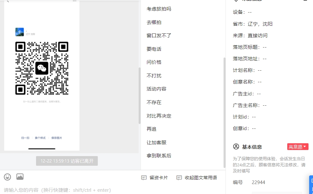Click the 计划名称 info row
The width and height of the screenshot is (313, 194).
click(x=247, y=70)
